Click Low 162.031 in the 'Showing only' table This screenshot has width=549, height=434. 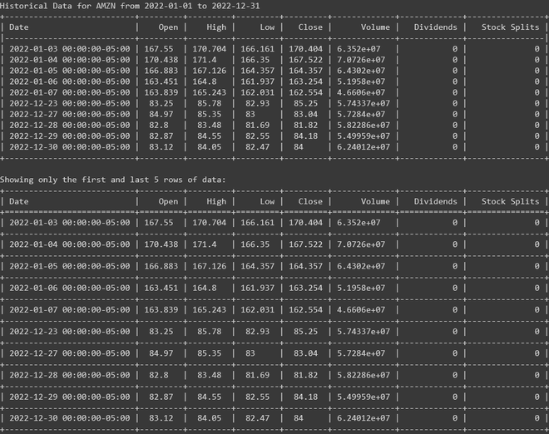(x=257, y=310)
